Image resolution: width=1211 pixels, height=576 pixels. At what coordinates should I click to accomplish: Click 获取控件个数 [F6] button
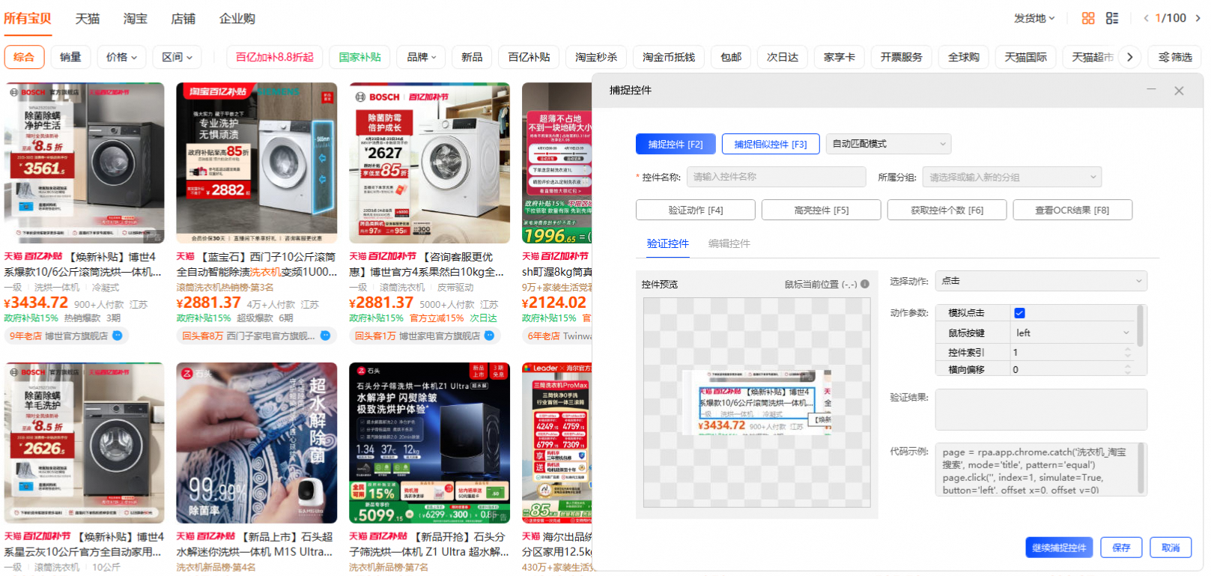coord(947,210)
